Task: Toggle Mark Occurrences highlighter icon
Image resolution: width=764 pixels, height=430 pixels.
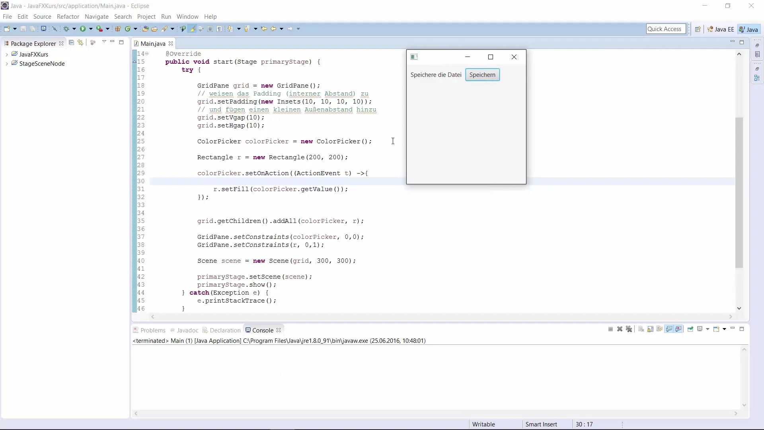Action: (x=193, y=29)
